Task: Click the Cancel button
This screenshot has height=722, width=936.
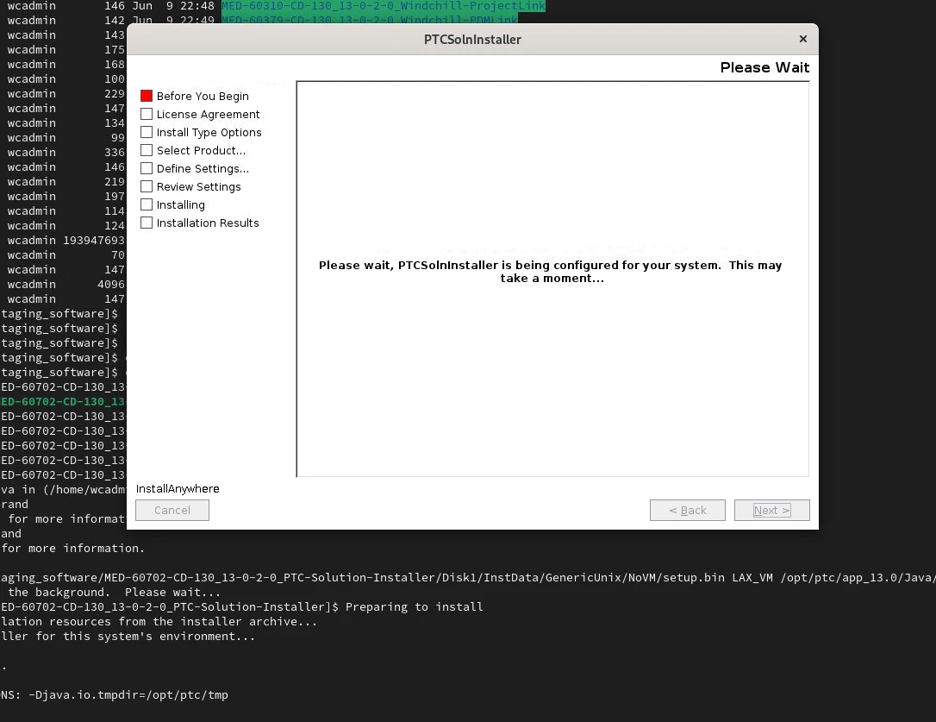Action: (x=172, y=510)
